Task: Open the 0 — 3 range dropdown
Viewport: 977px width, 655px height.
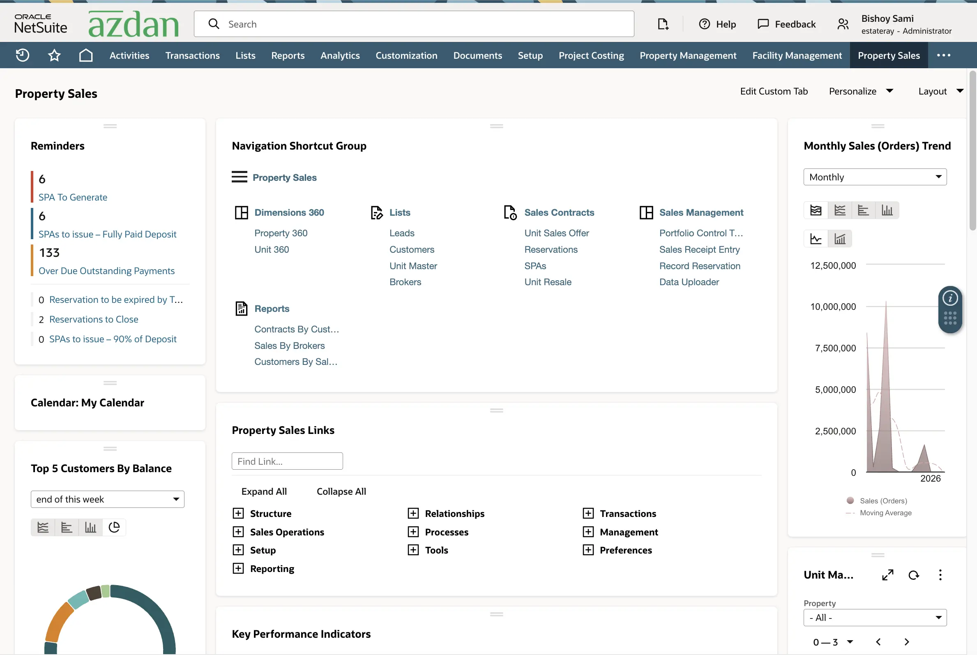Action: point(833,642)
